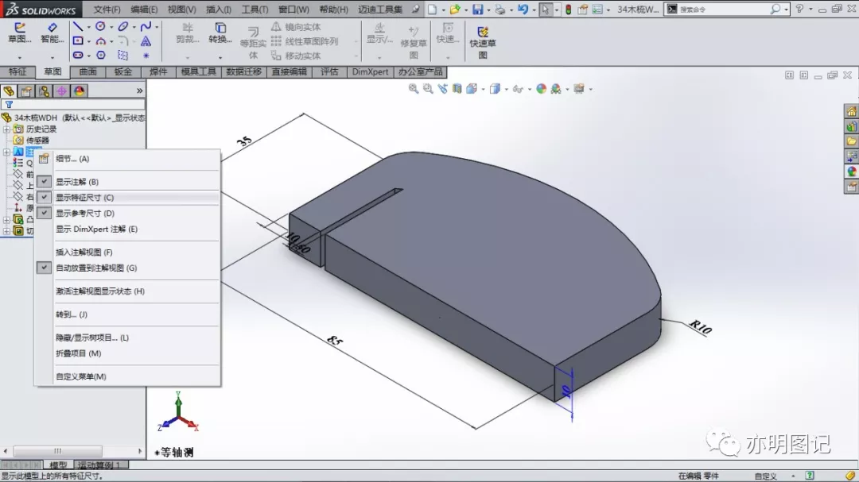The width and height of the screenshot is (859, 482).
Task: Select 细节... (A) context menu item
Action: click(72, 159)
